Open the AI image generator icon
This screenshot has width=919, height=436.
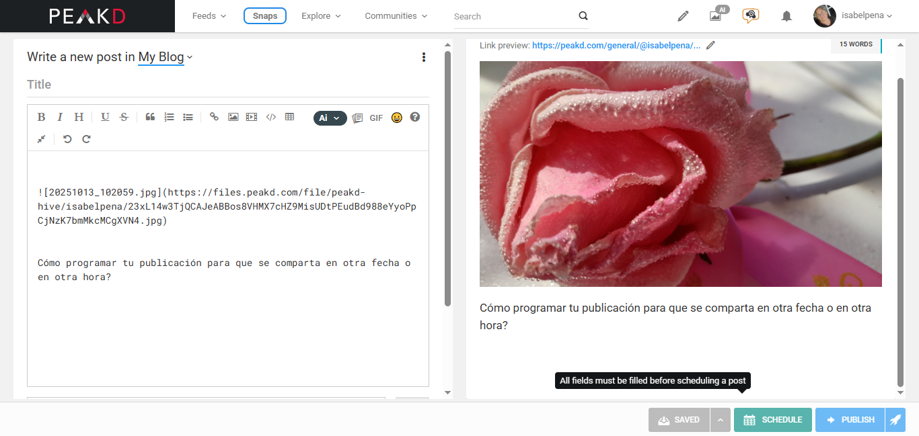click(x=716, y=15)
